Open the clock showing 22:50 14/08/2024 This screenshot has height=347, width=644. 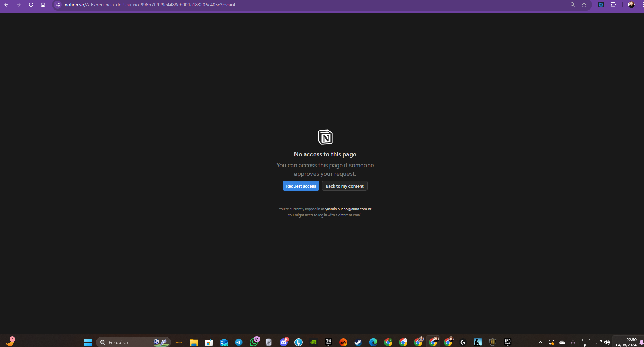tap(626, 342)
